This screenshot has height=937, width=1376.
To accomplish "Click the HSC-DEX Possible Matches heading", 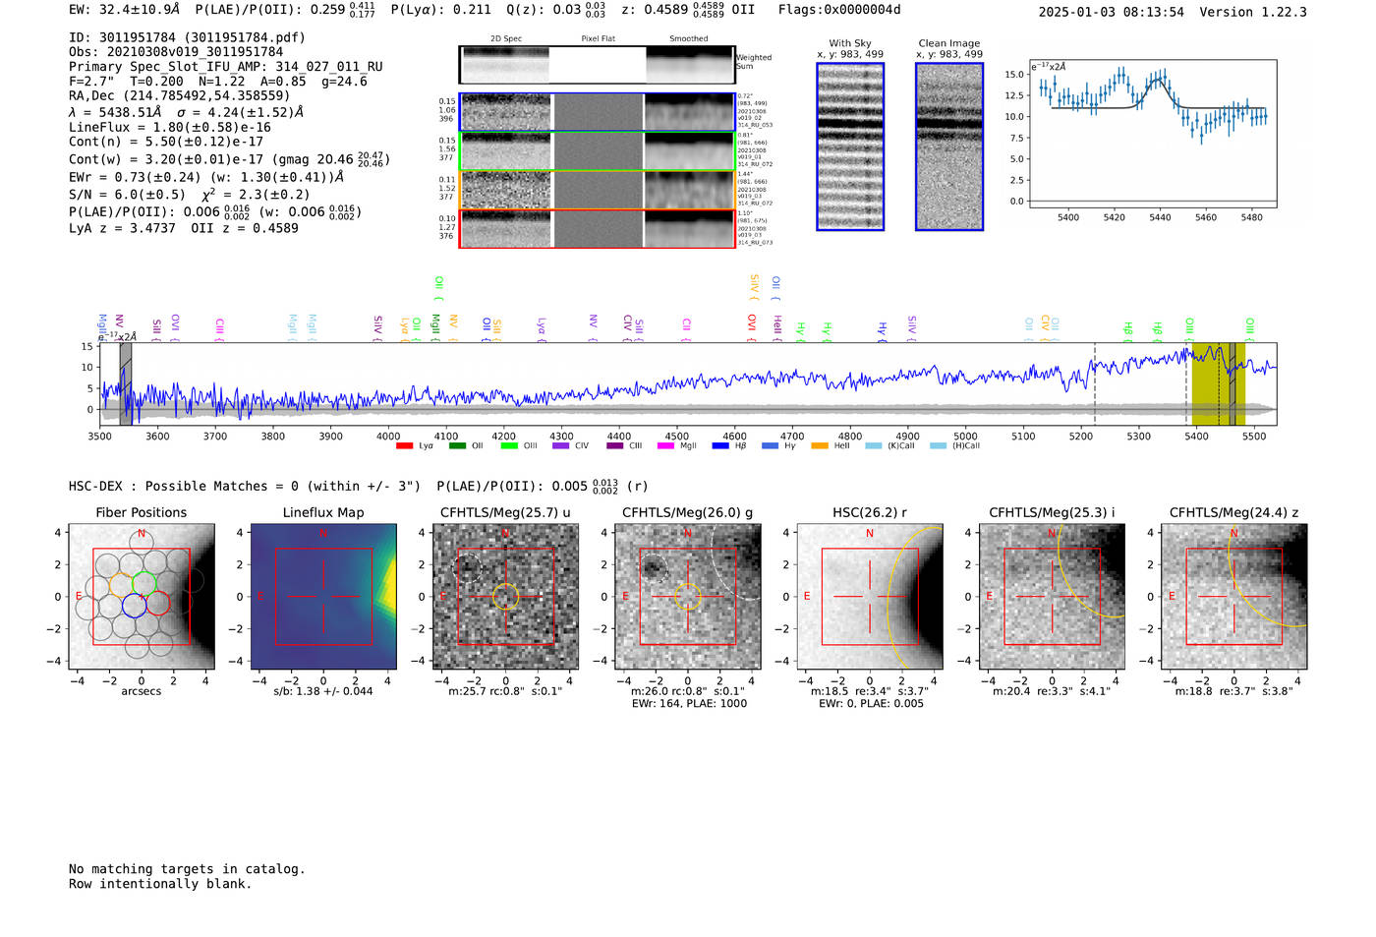I will click(245, 486).
